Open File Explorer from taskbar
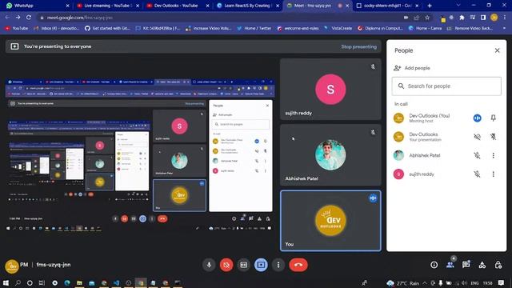Image resolution: width=512 pixels, height=288 pixels. pos(79,282)
